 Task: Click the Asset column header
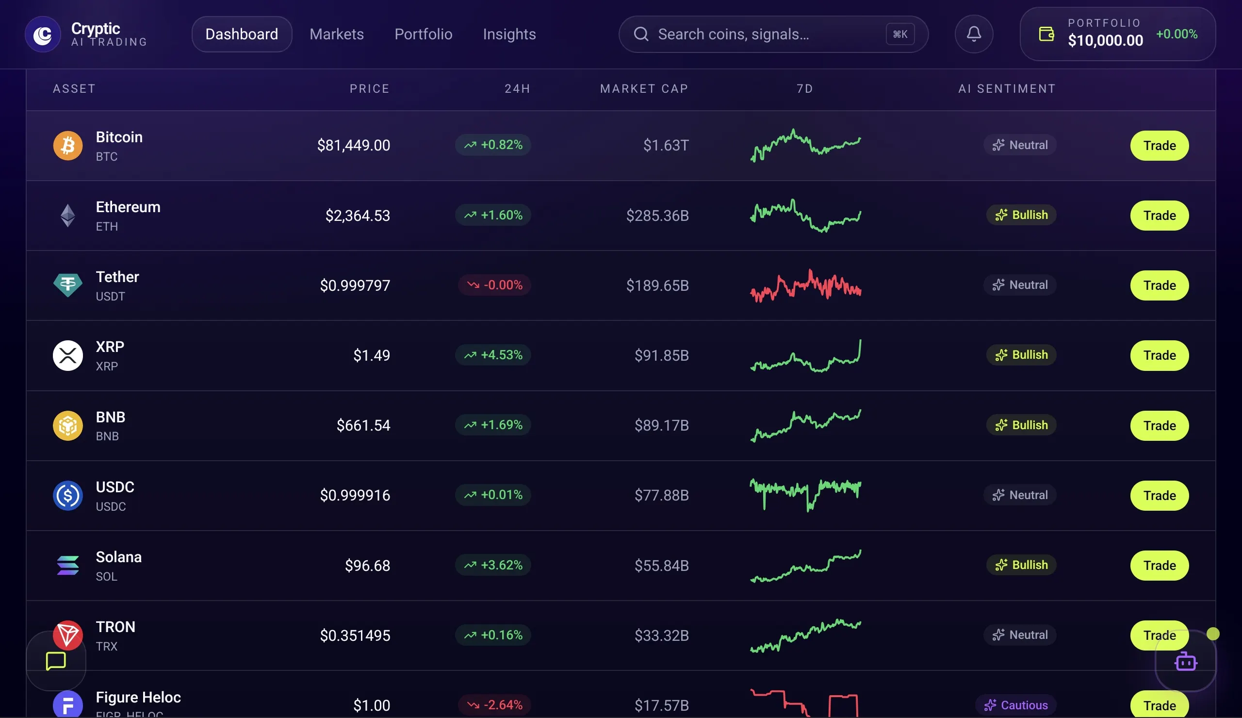(74, 89)
